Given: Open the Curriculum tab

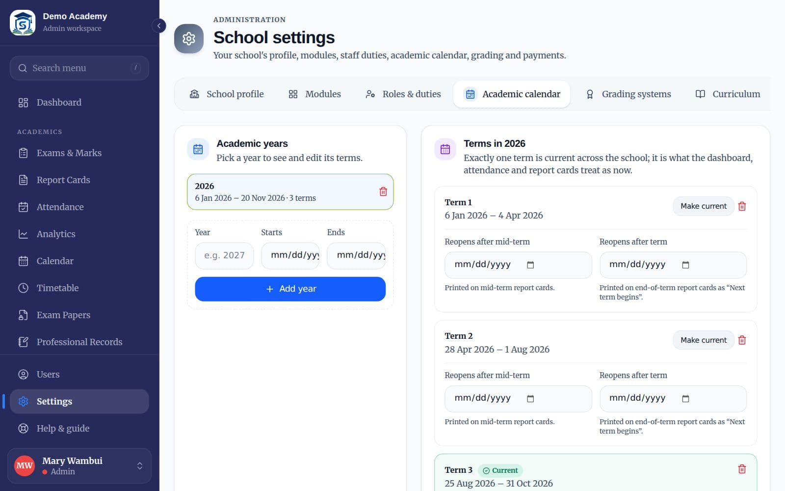Looking at the screenshot, I should [x=728, y=94].
